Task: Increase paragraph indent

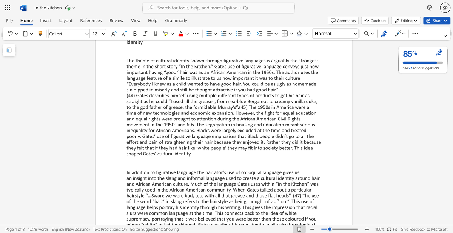Action: (x=259, y=34)
